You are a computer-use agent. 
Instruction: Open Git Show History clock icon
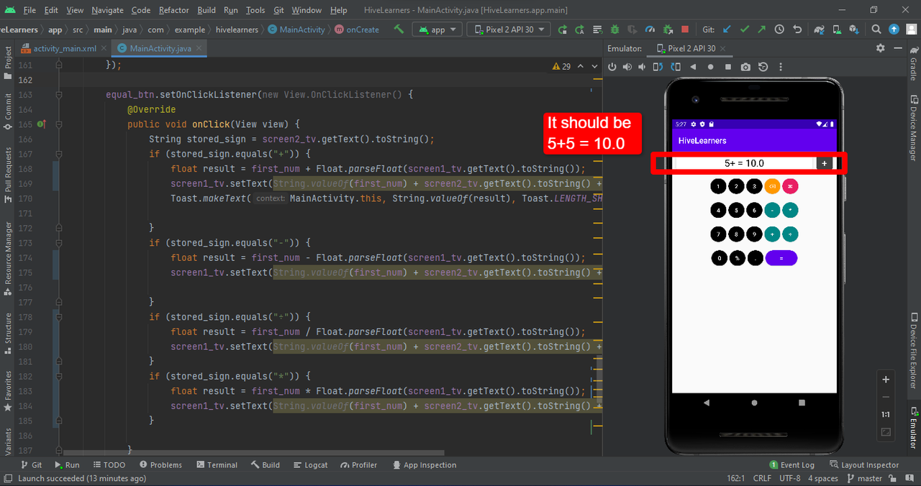[x=779, y=29]
